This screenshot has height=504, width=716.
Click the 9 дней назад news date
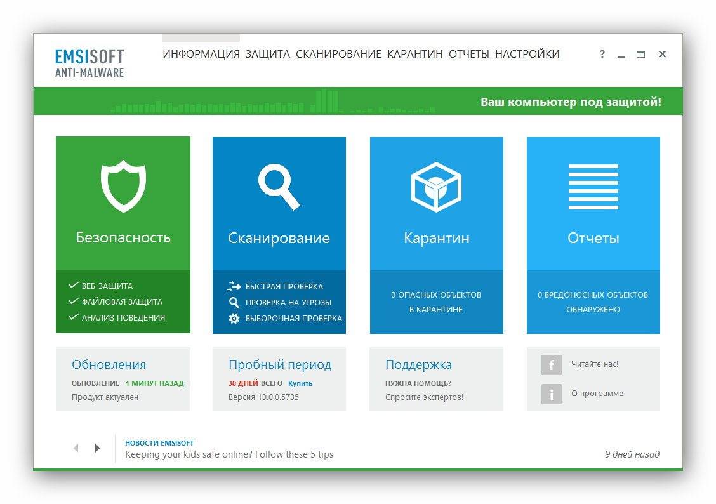coord(632,454)
